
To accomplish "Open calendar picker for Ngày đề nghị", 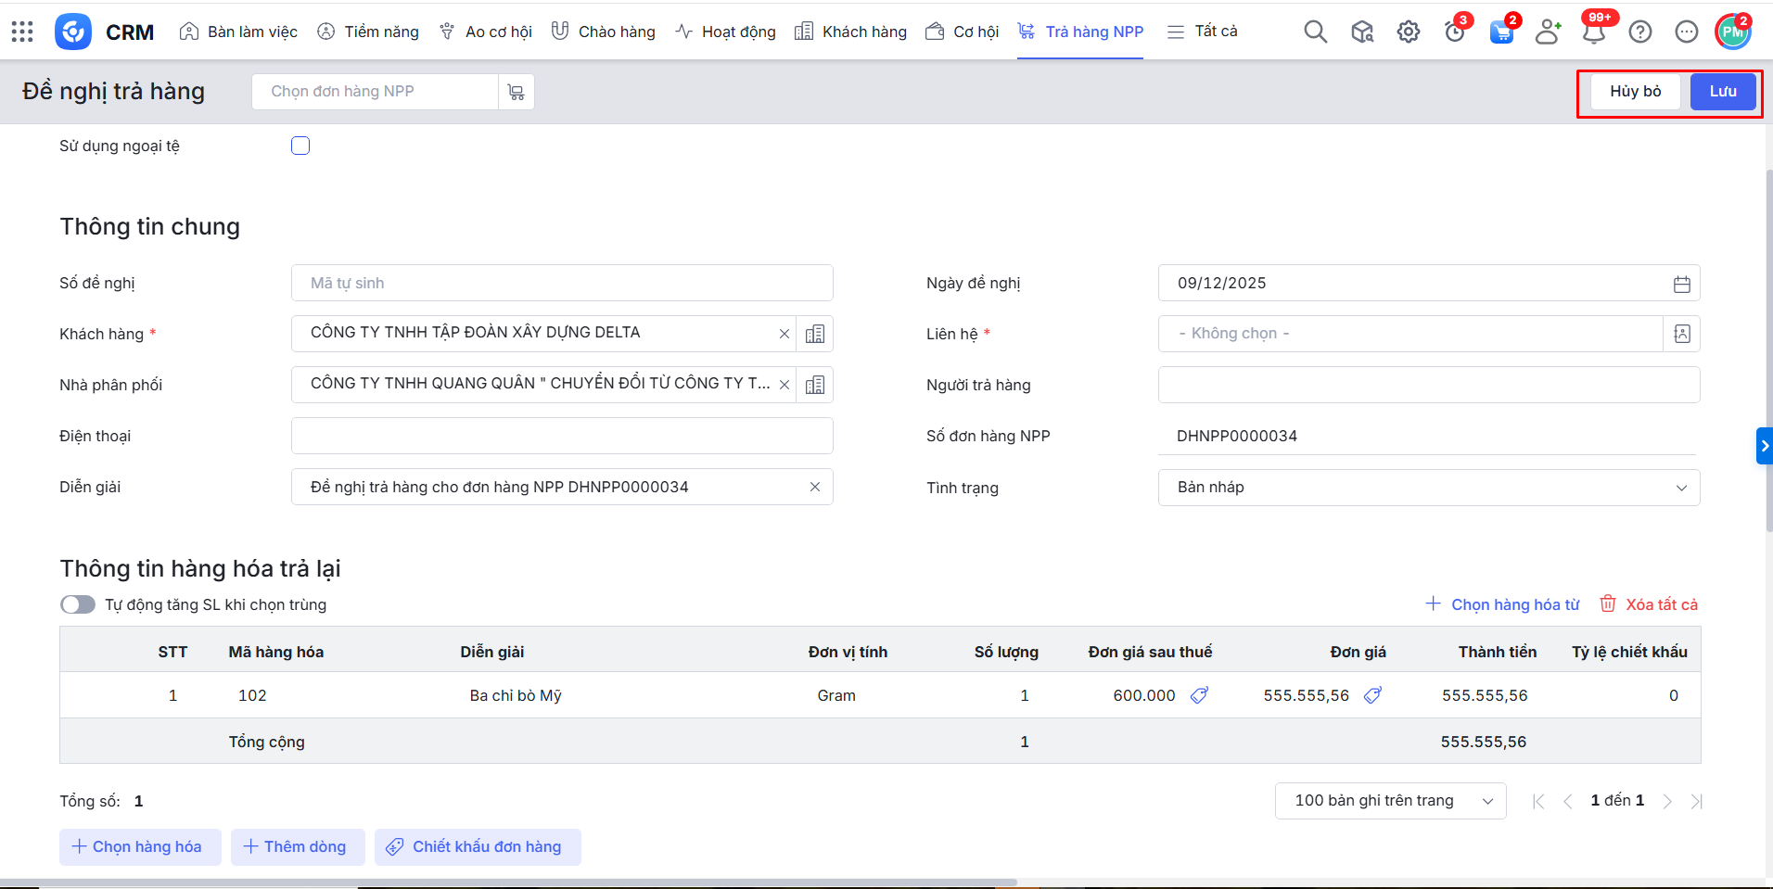I will [1681, 284].
